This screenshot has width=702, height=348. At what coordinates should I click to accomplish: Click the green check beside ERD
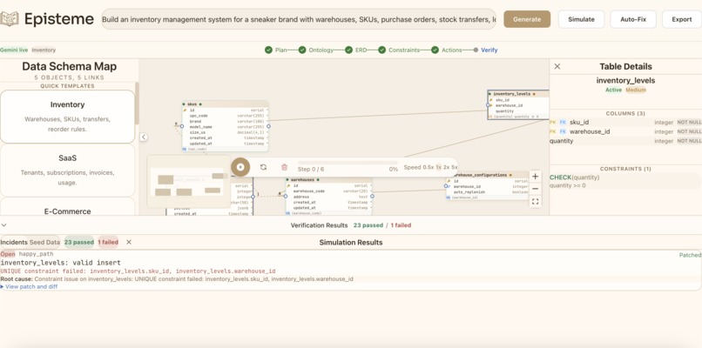(x=348, y=50)
